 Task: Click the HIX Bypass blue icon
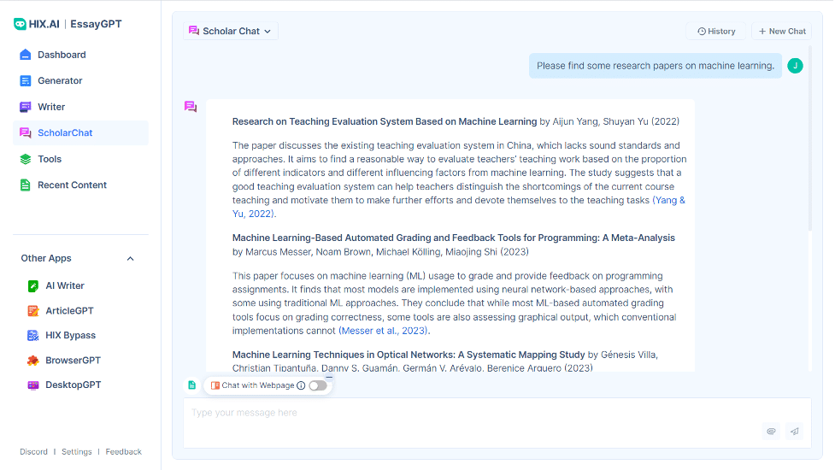(x=33, y=335)
